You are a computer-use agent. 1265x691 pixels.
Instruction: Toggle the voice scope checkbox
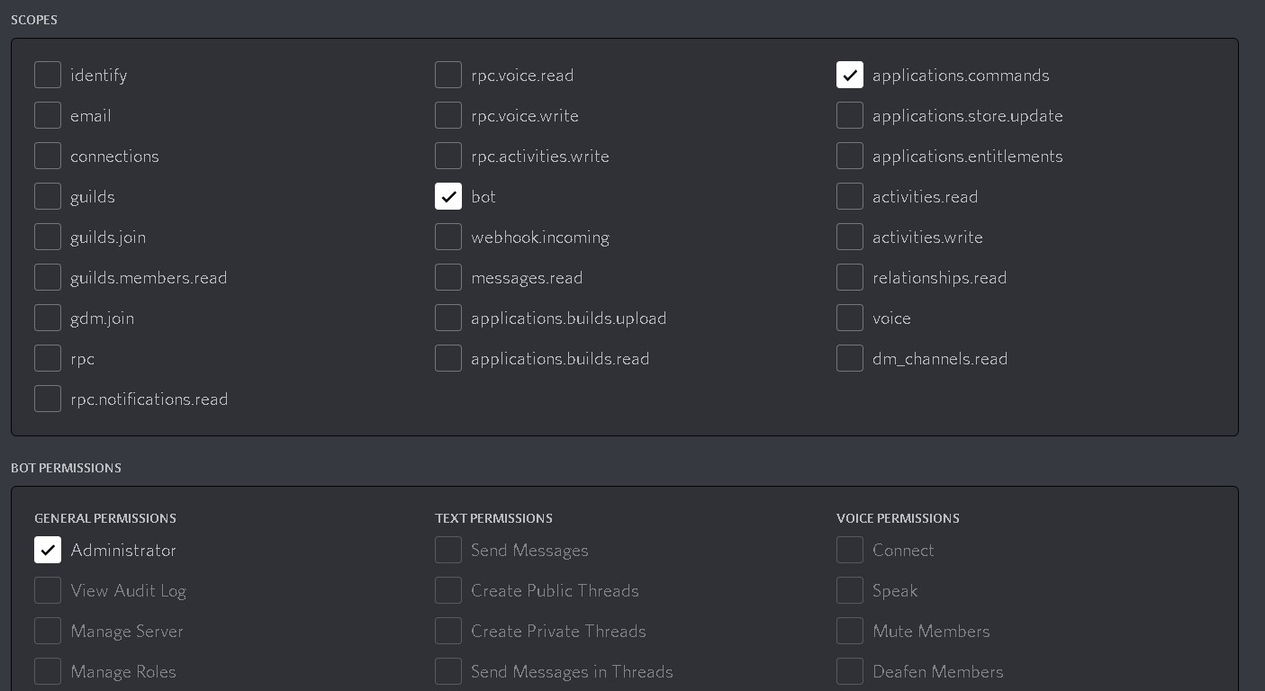(x=849, y=318)
